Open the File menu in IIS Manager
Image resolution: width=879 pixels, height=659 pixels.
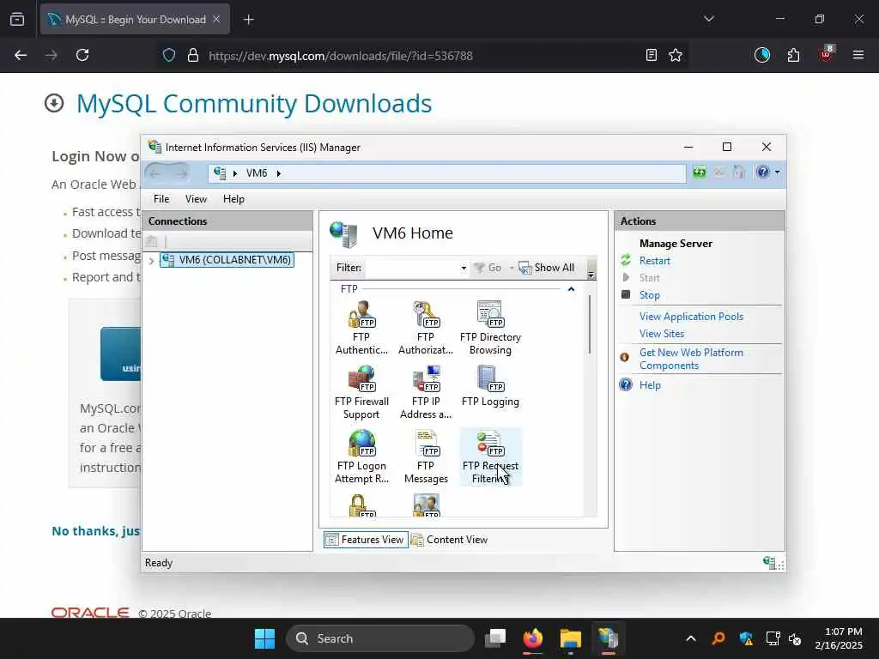coord(161,199)
